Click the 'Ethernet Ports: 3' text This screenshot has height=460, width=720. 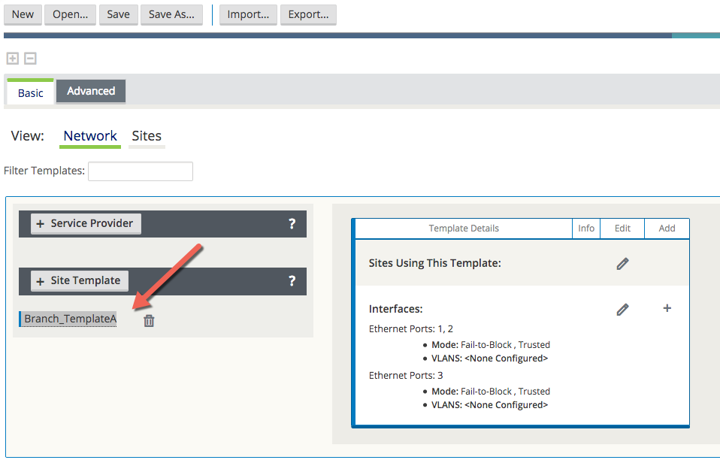tap(405, 376)
